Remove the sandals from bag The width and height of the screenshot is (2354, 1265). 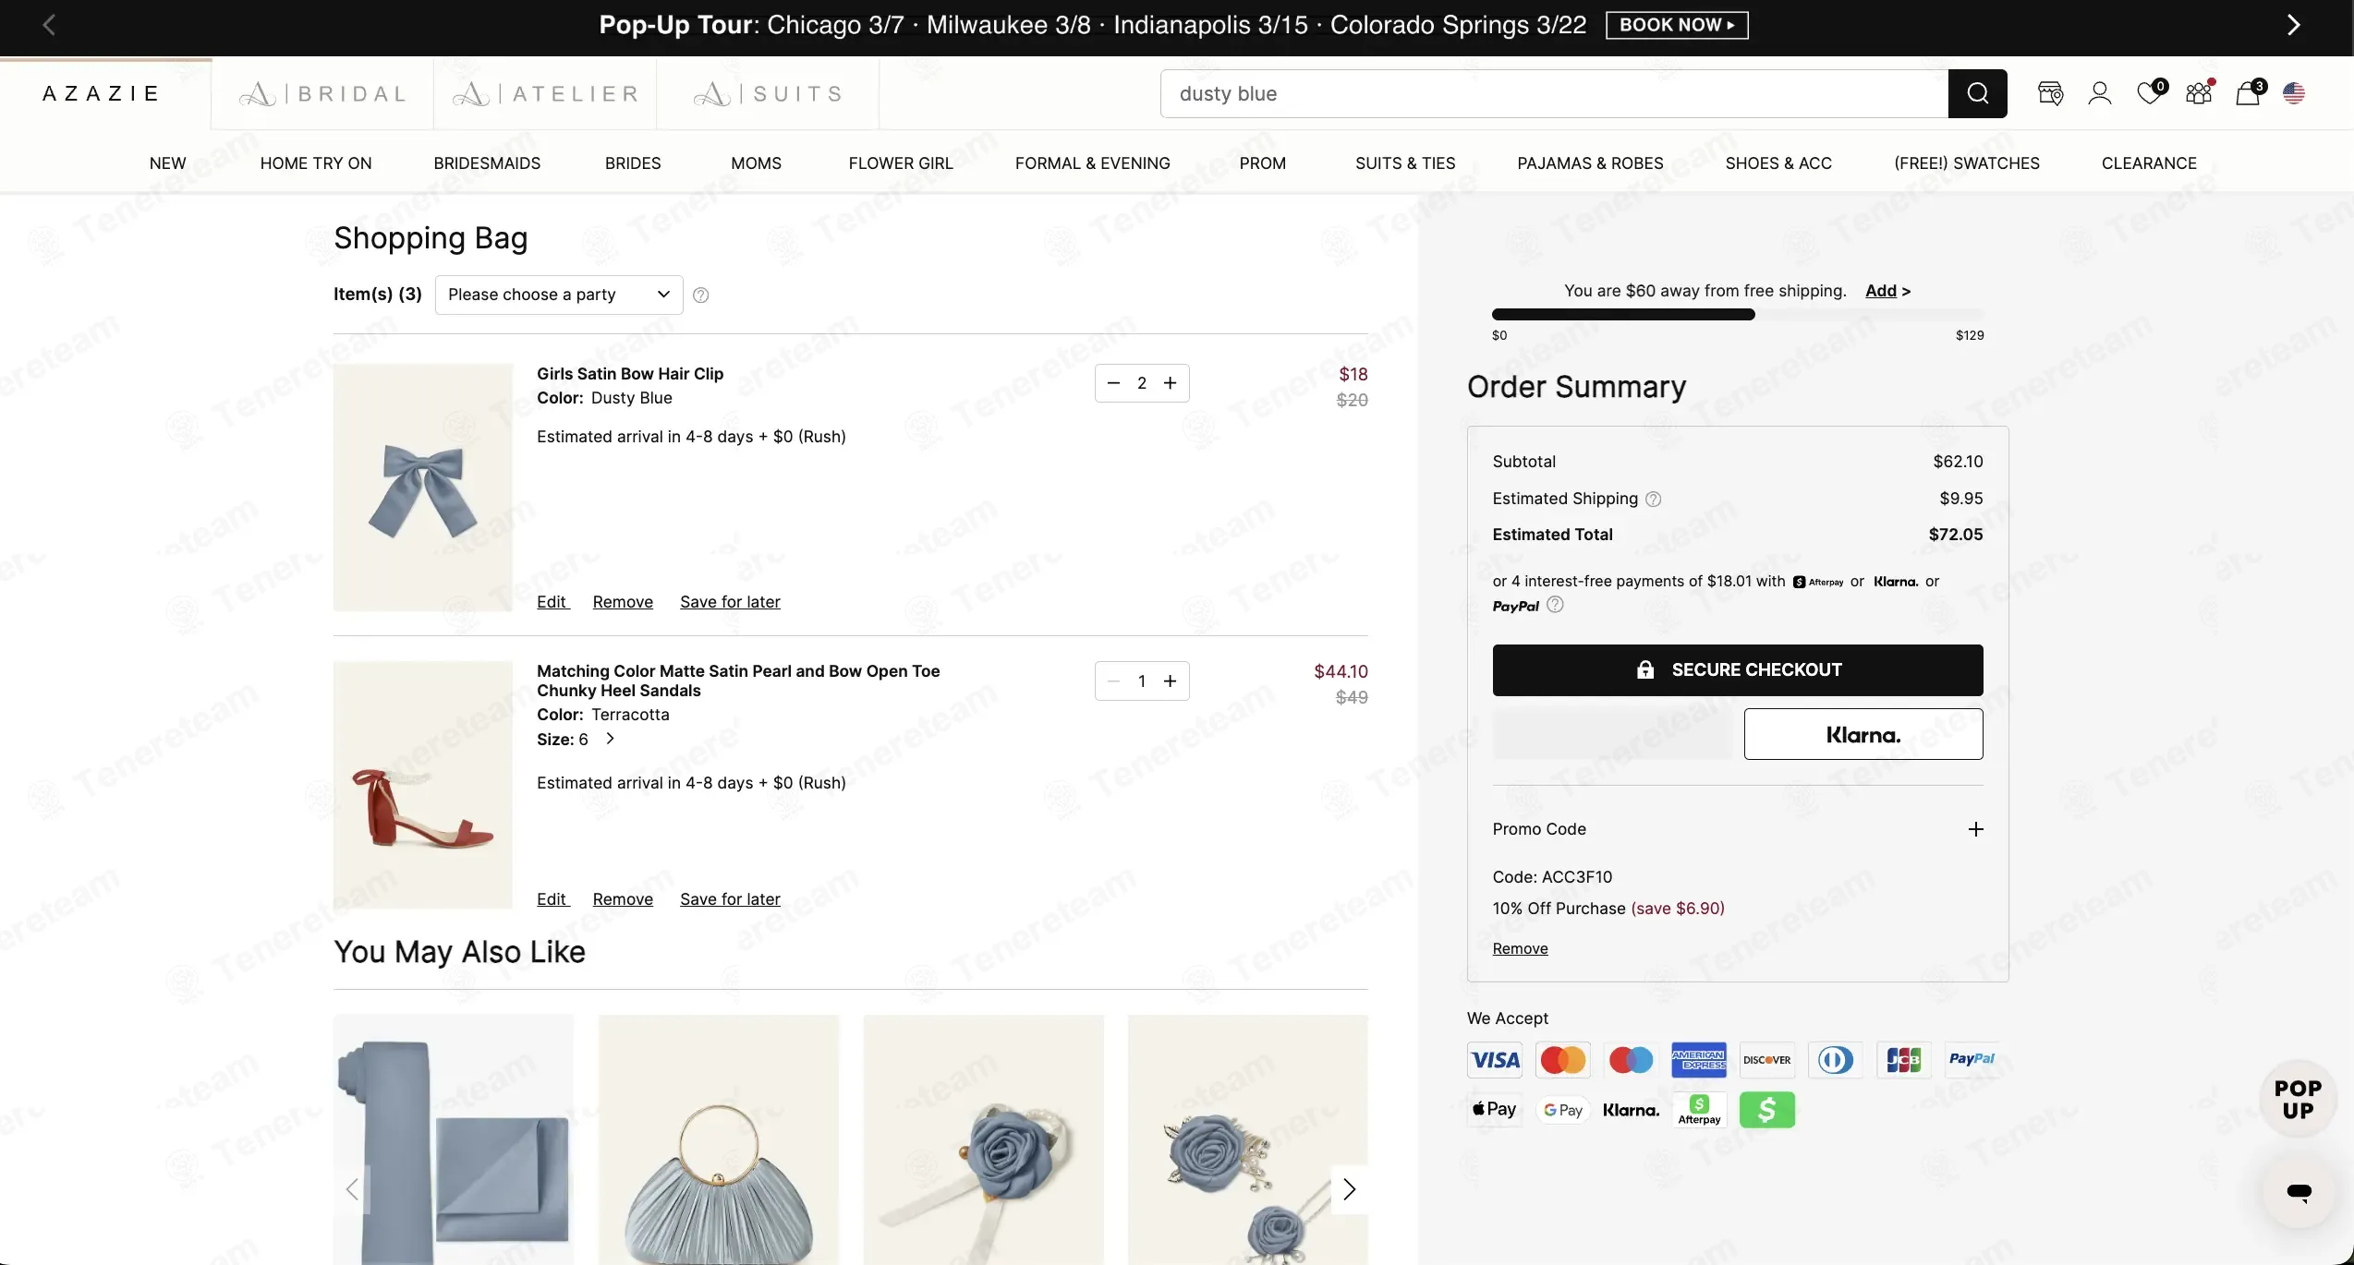(x=623, y=899)
